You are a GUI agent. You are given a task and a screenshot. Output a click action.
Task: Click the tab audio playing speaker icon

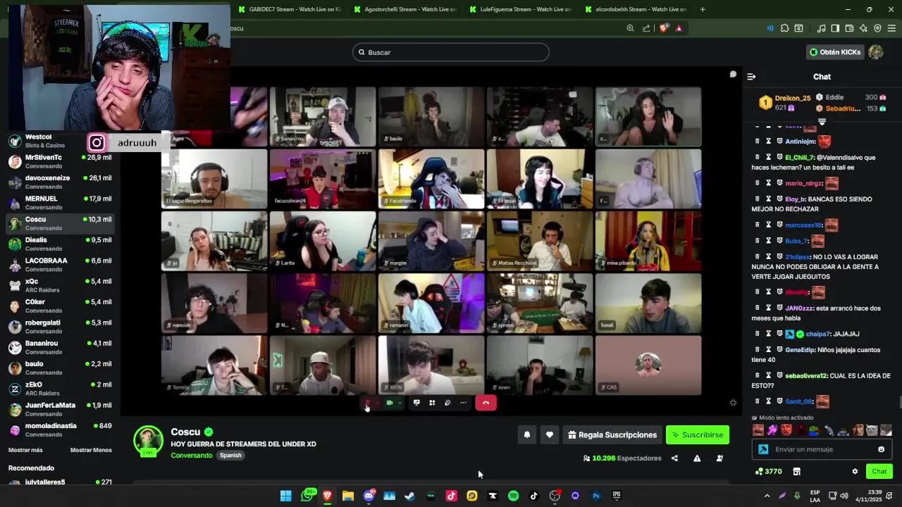pyautogui.click(x=770, y=28)
